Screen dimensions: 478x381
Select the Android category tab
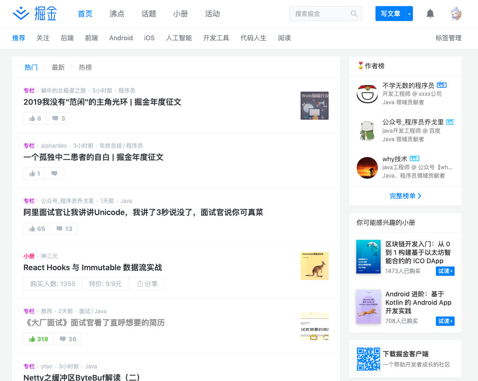click(121, 38)
